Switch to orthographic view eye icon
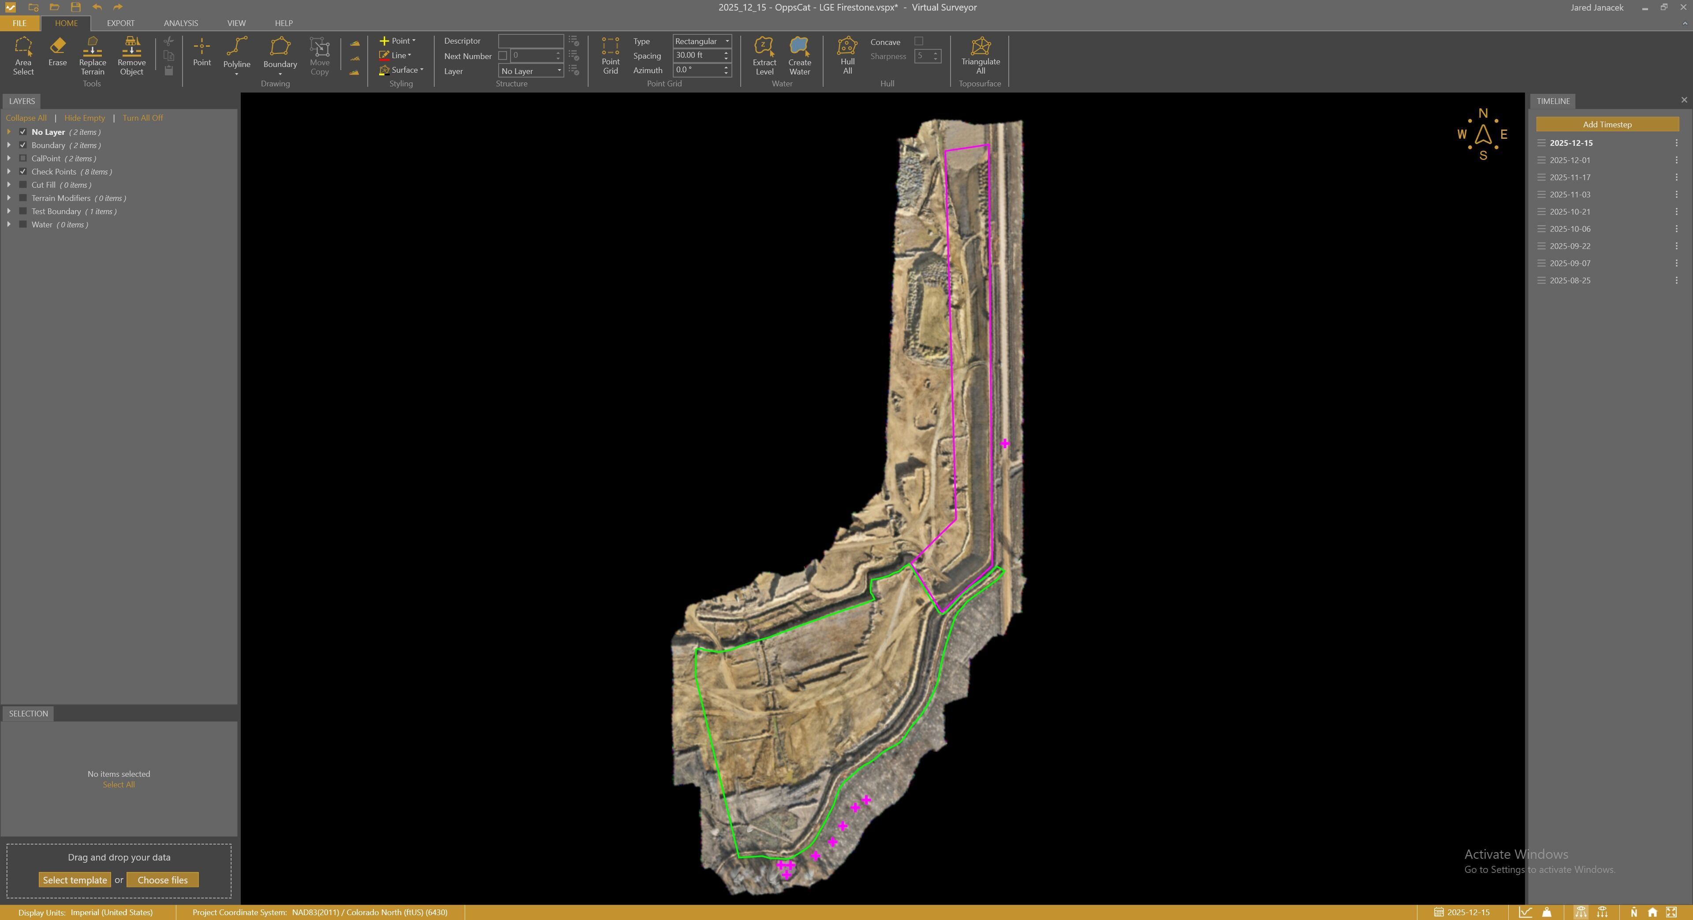 (1602, 912)
